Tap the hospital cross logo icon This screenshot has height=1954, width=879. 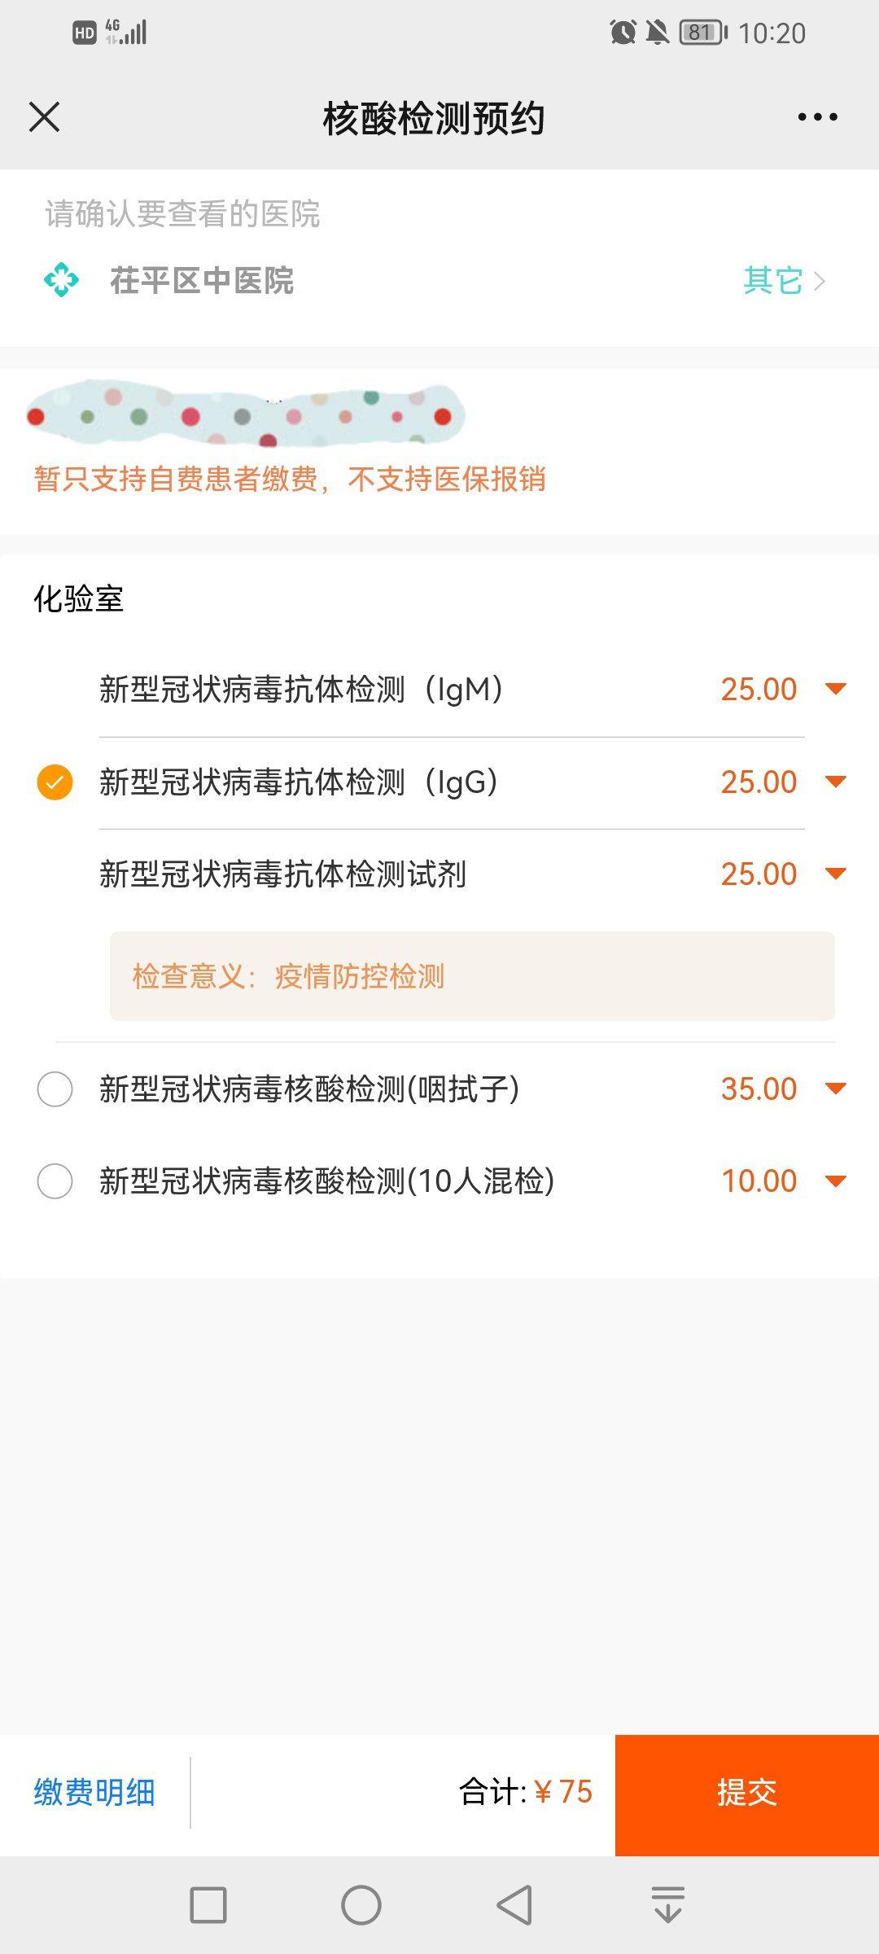point(62,281)
